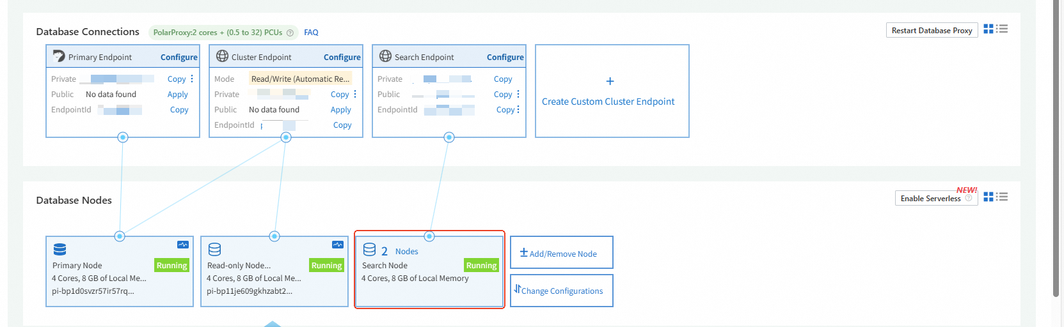Open monitoring icon on Read-only Node card
Viewport: 1064px width, 327px height.
tap(338, 245)
